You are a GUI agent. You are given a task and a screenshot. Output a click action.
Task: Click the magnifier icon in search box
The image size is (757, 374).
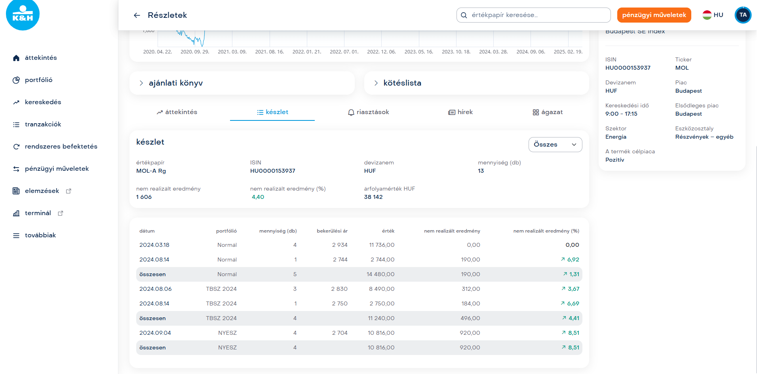pyautogui.click(x=464, y=15)
